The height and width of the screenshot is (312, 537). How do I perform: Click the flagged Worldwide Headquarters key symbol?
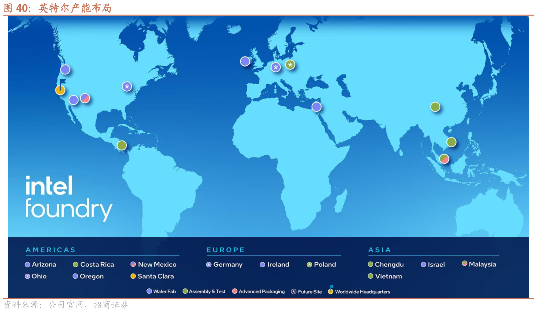[330, 290]
